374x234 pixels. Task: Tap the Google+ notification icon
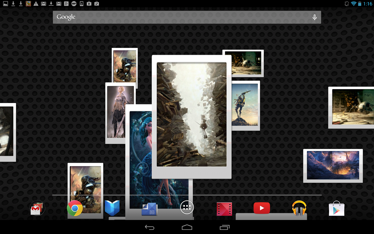(x=66, y=4)
